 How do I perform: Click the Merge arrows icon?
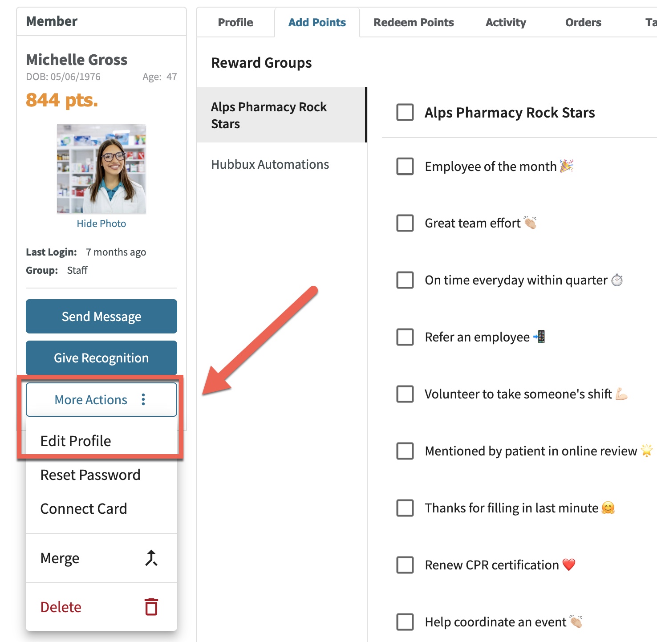151,558
